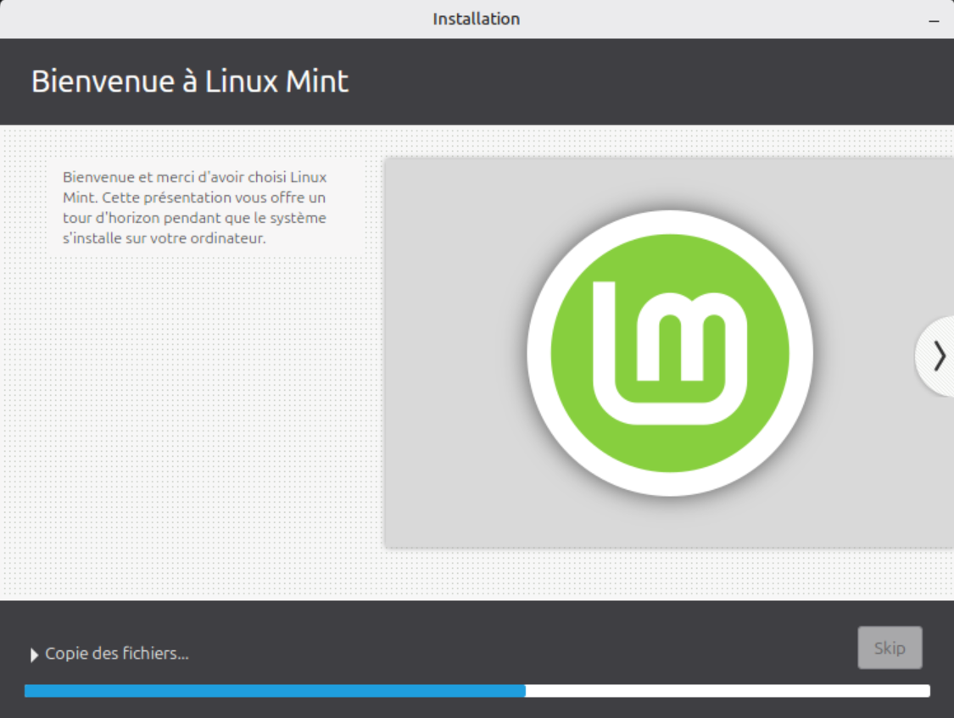Click the welcome paragraph starting "Bienvenue et merci"

195,208
